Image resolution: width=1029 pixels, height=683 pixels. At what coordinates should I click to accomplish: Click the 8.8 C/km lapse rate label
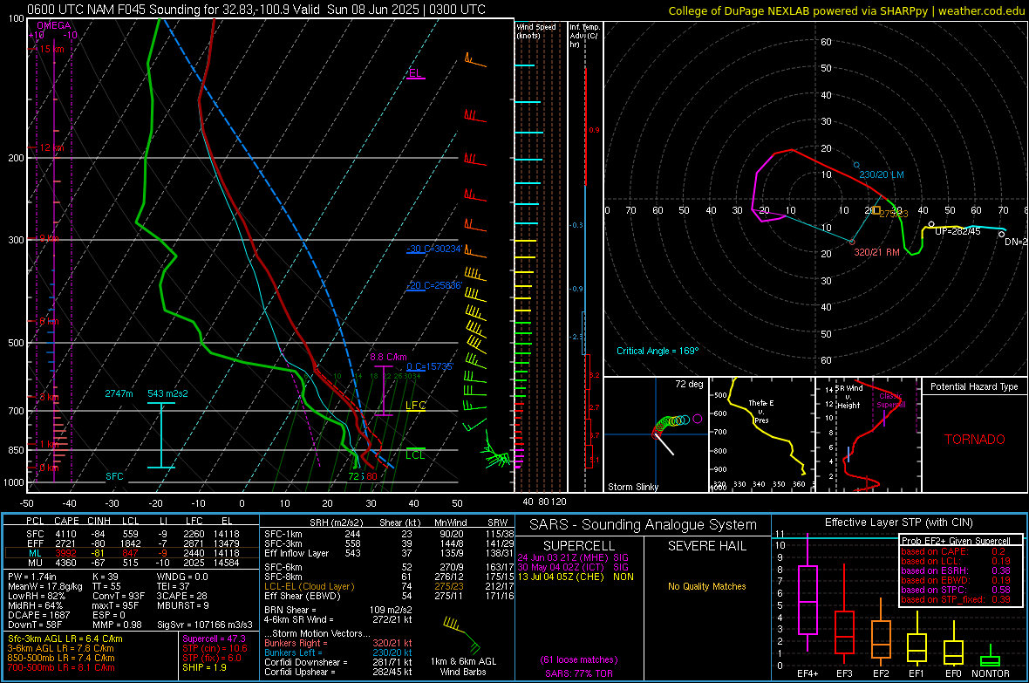click(388, 358)
